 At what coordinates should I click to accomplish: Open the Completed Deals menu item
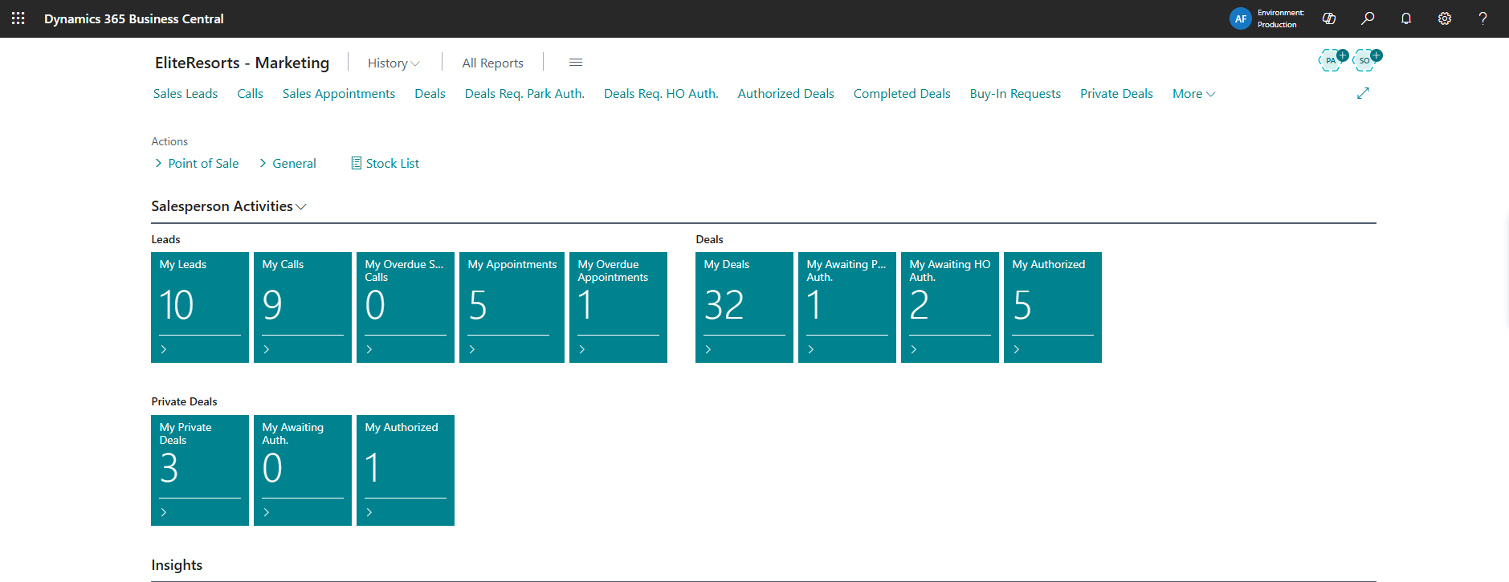(x=902, y=94)
